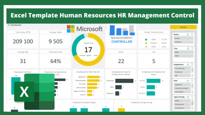Image resolution: width=205 pixels, height=115 pixels.
Task: Select the Salesperson bar in Employees by Role
Action: (x=93, y=77)
